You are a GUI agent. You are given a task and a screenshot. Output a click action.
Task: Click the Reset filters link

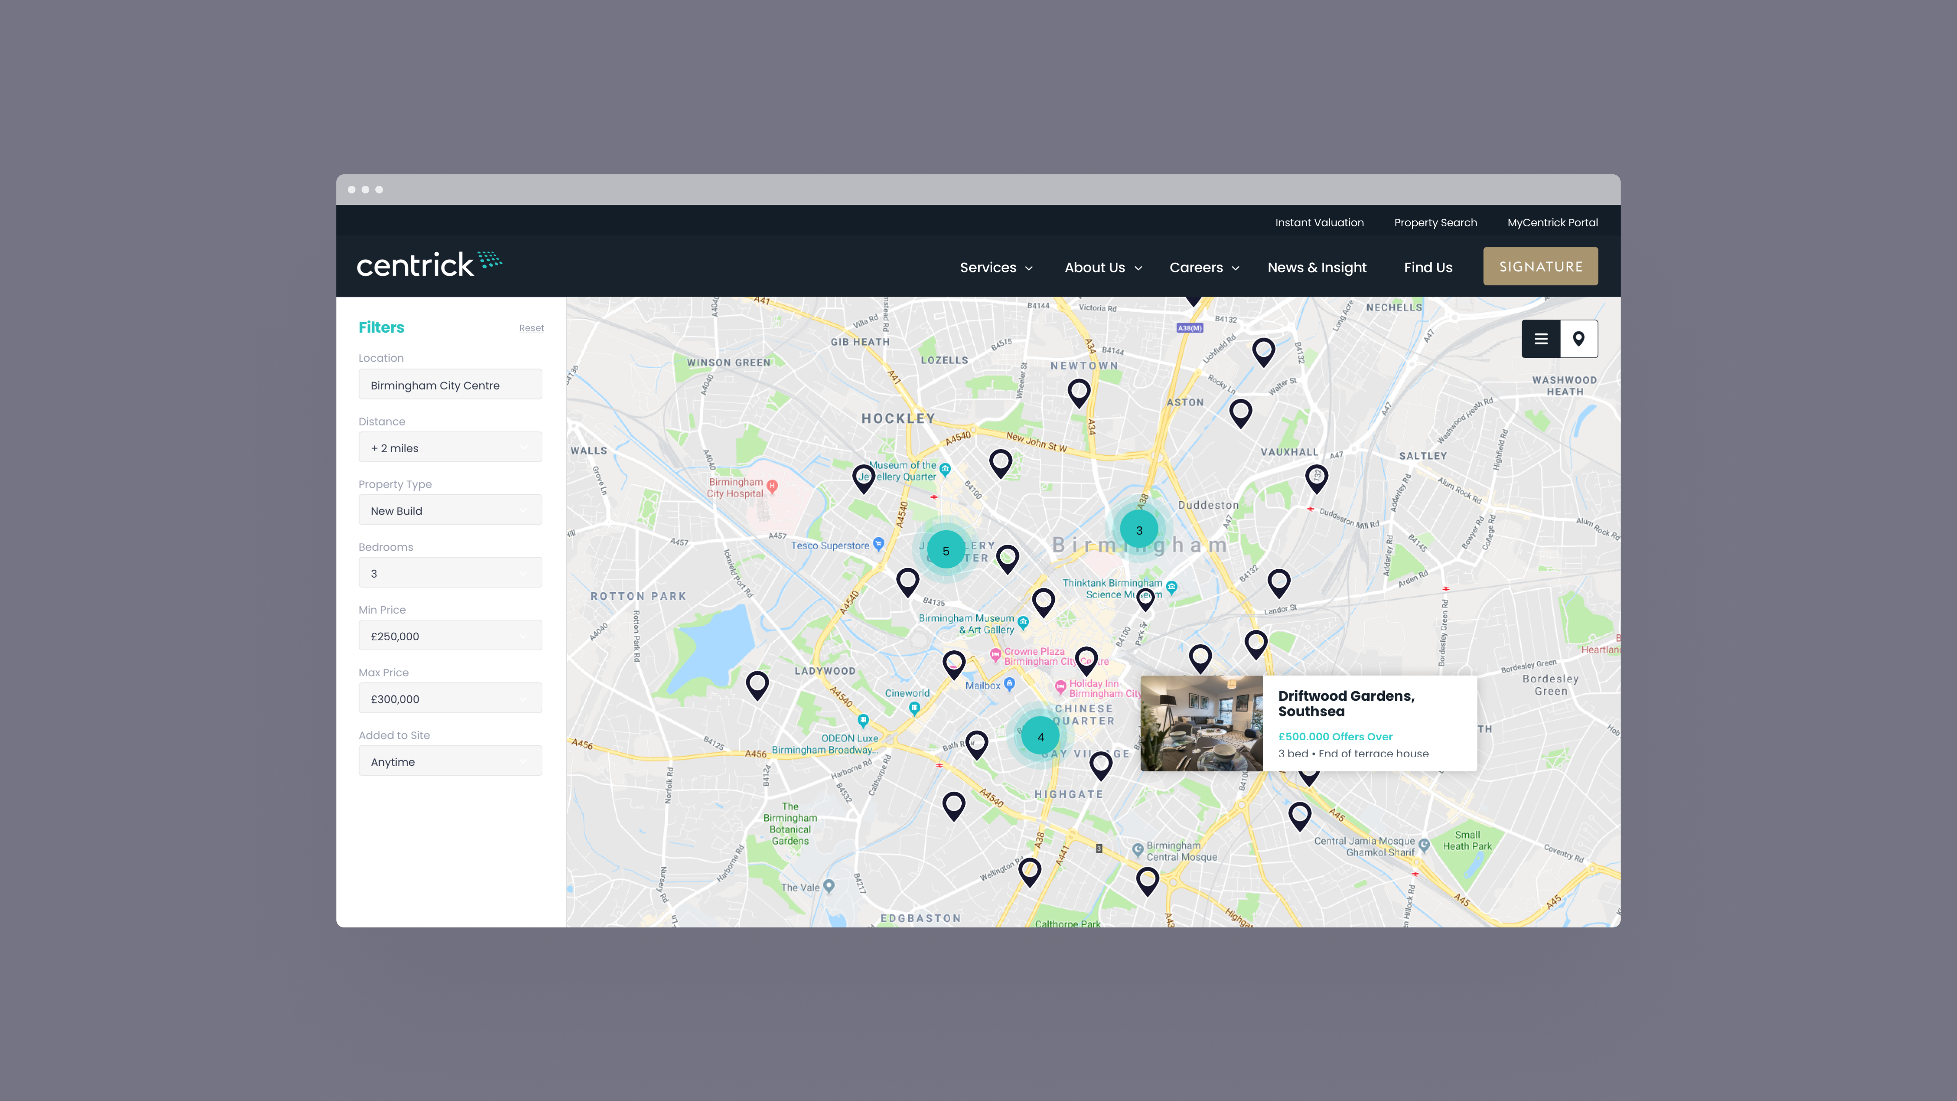coord(531,328)
